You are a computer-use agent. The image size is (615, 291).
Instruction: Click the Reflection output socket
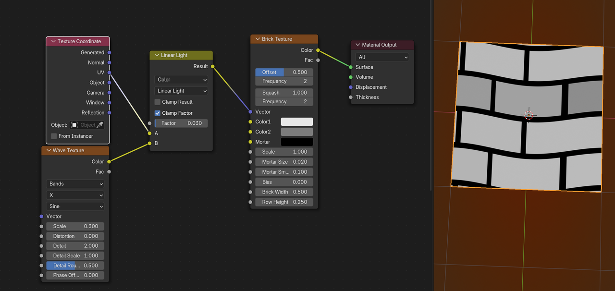click(110, 113)
